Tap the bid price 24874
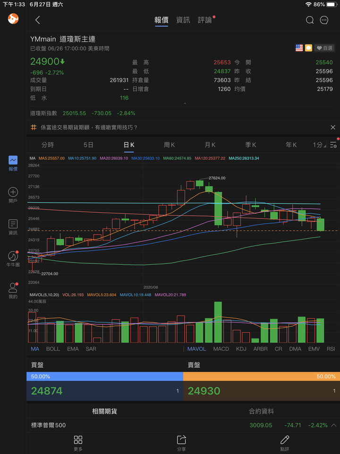 pyautogui.click(x=47, y=391)
